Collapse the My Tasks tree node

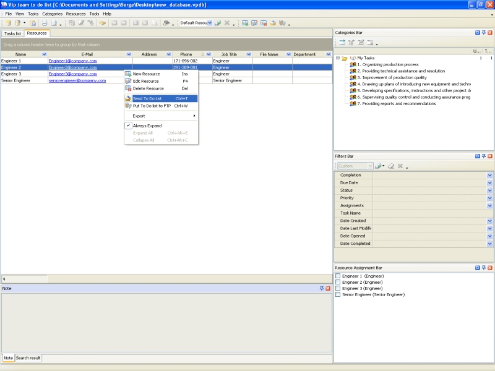[x=338, y=58]
